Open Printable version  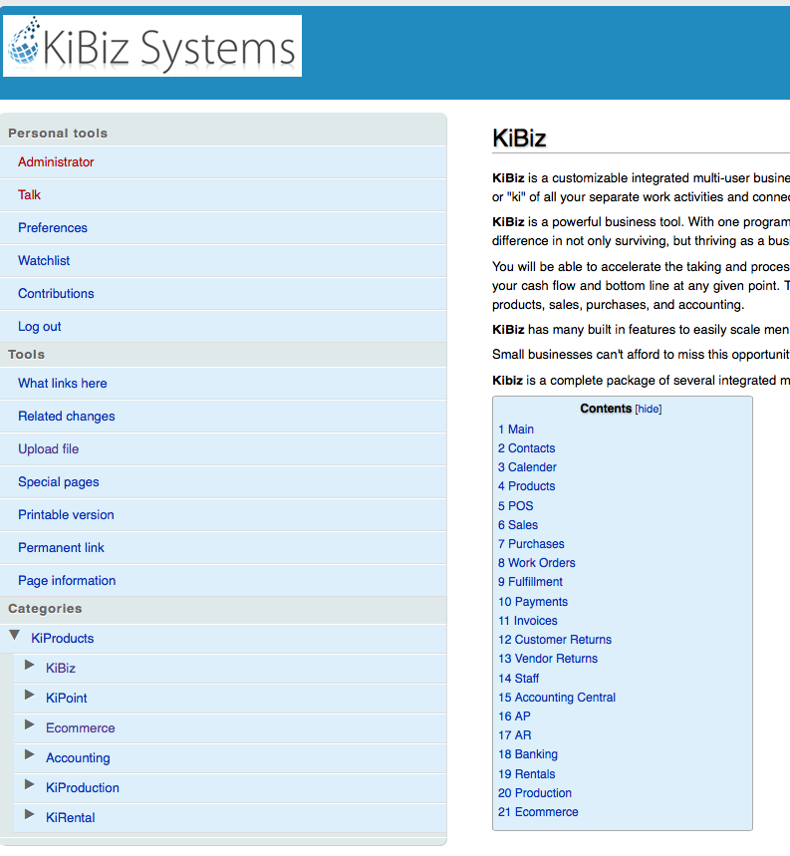click(66, 515)
